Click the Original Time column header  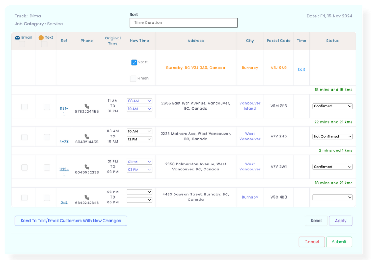tap(113, 41)
